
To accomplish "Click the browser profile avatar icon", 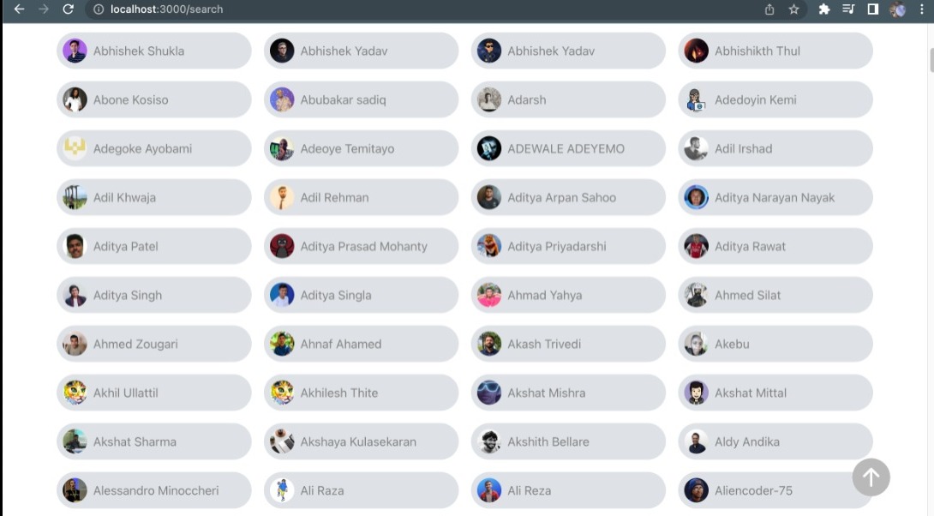I will tap(896, 10).
